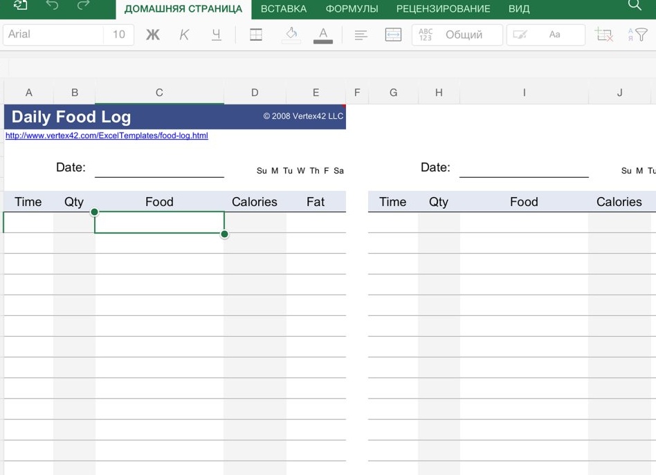Apply italic formatting with the К icon
The image size is (656, 475).
click(183, 35)
